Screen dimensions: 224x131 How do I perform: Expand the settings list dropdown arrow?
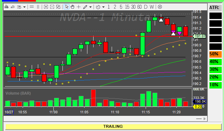click(x=24, y=7)
